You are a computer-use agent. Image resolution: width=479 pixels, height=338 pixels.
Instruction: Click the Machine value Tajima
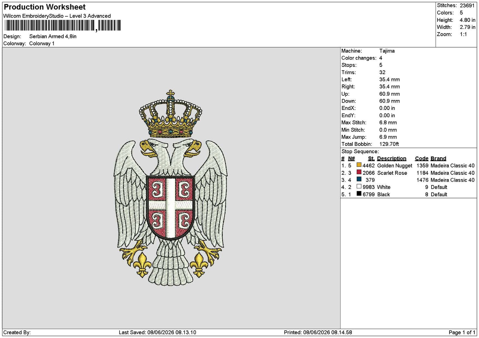tap(387, 51)
